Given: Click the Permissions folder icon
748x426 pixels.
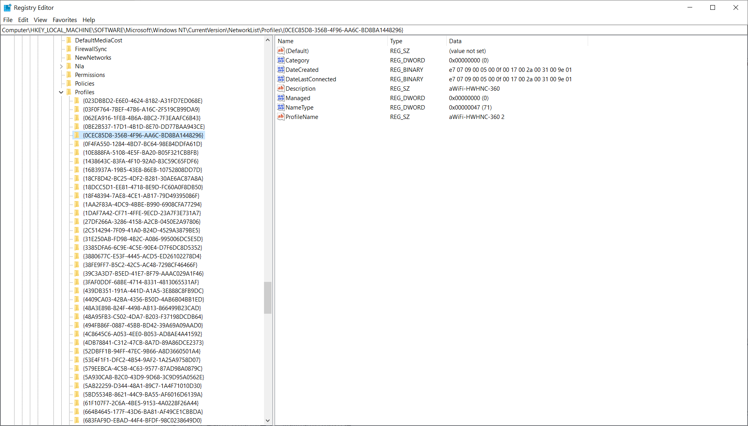Looking at the screenshot, I should pos(69,75).
